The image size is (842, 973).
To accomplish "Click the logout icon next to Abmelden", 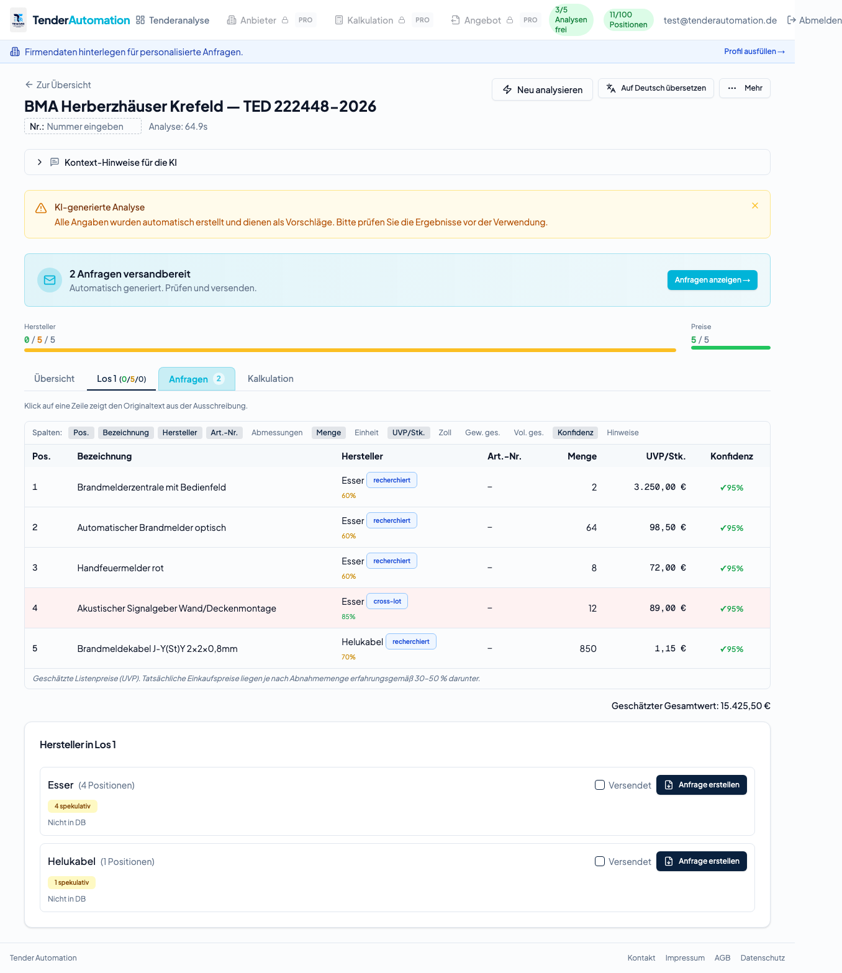I will pyautogui.click(x=791, y=20).
